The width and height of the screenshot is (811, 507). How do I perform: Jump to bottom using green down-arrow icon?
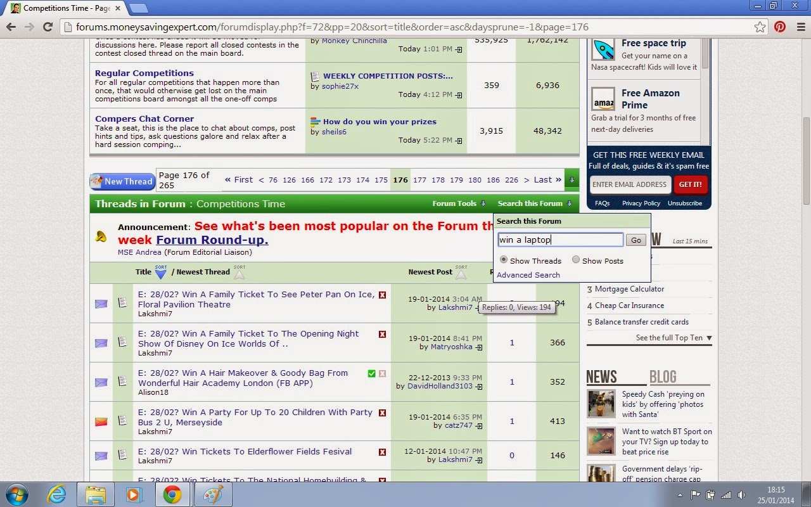click(x=572, y=180)
